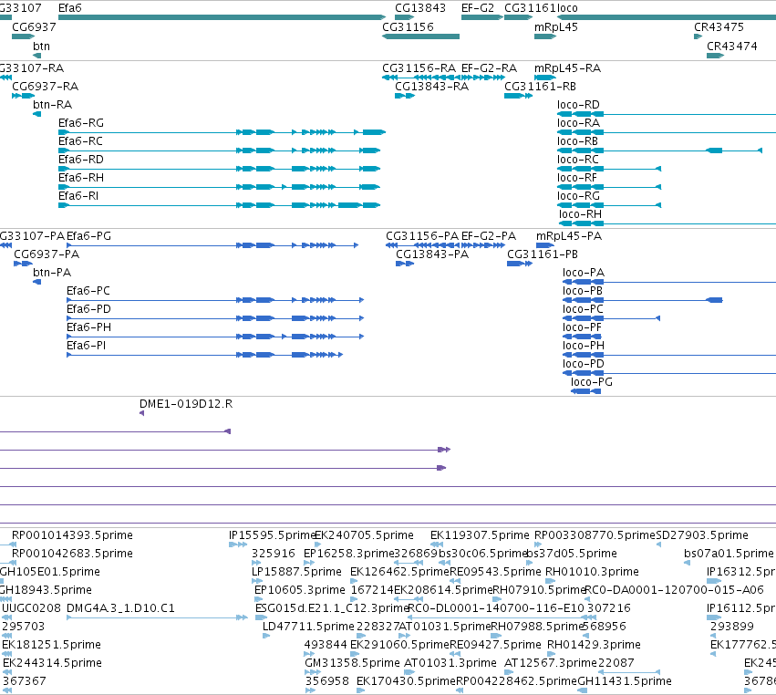The width and height of the screenshot is (776, 695).
Task: Select the CG13843-RA transcript label
Action: pos(431,87)
